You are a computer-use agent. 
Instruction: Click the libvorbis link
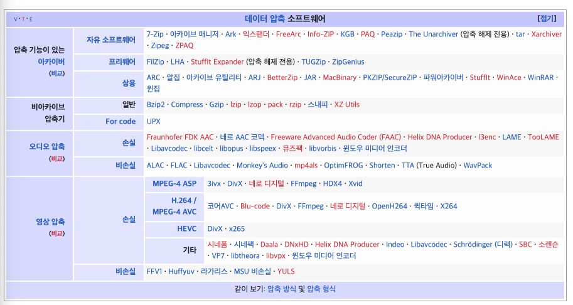(323, 148)
